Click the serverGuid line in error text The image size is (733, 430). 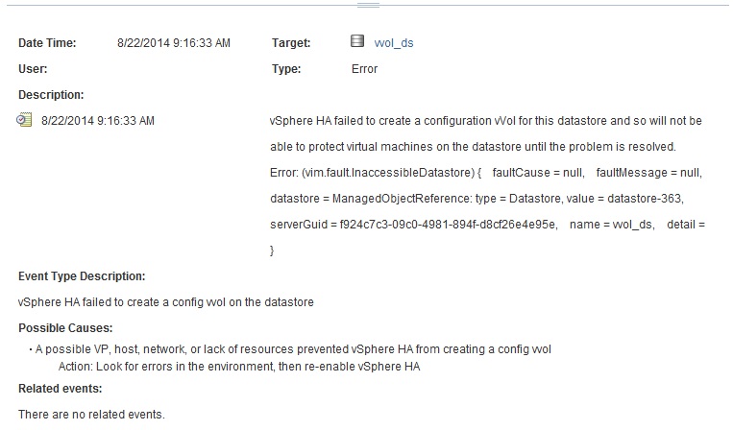[x=488, y=225]
